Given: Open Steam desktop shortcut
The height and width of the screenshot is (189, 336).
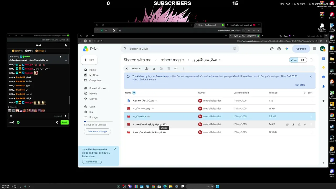Looking at the screenshot, I should (x=332, y=127).
